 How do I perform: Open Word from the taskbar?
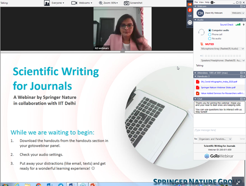coord(72,185)
